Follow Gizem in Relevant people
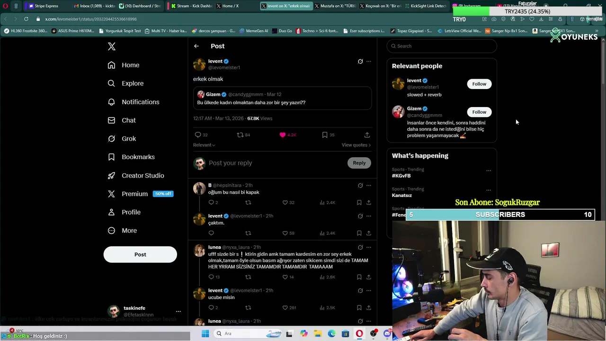Viewport: 606px width, 341px height. pyautogui.click(x=479, y=112)
